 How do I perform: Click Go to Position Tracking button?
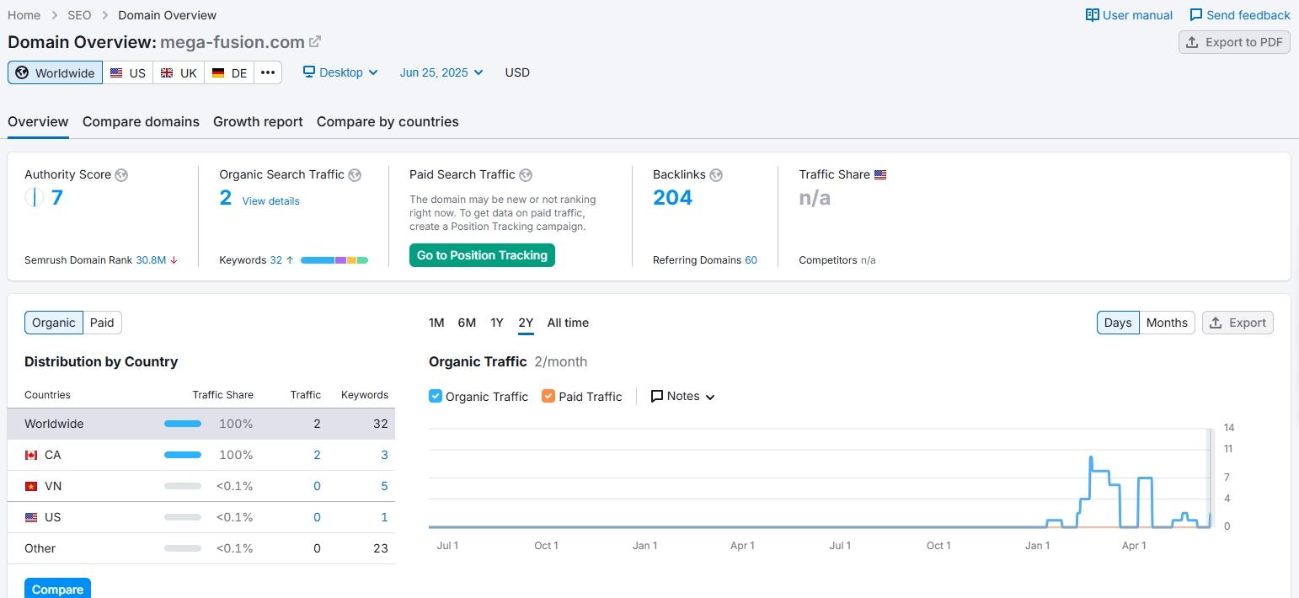pos(482,255)
